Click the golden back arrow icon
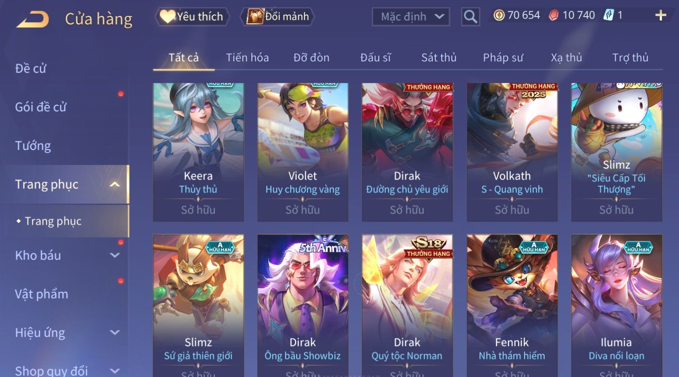 coord(32,20)
